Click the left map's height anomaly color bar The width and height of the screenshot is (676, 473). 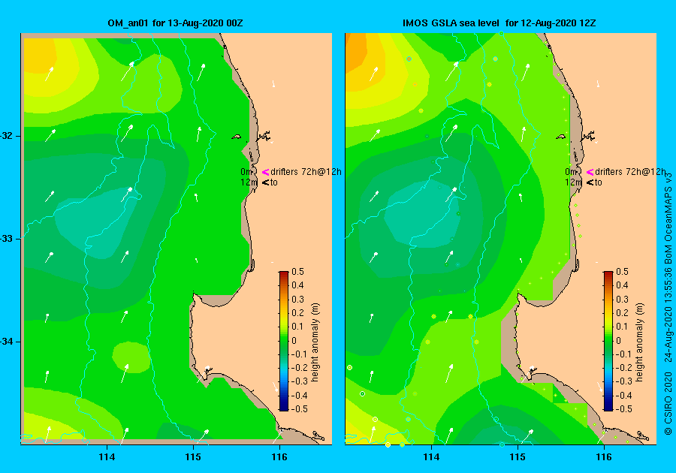click(x=284, y=341)
